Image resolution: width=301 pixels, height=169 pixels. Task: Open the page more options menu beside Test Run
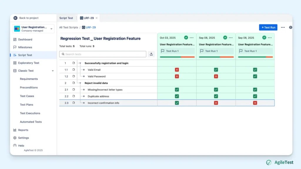click(283, 27)
